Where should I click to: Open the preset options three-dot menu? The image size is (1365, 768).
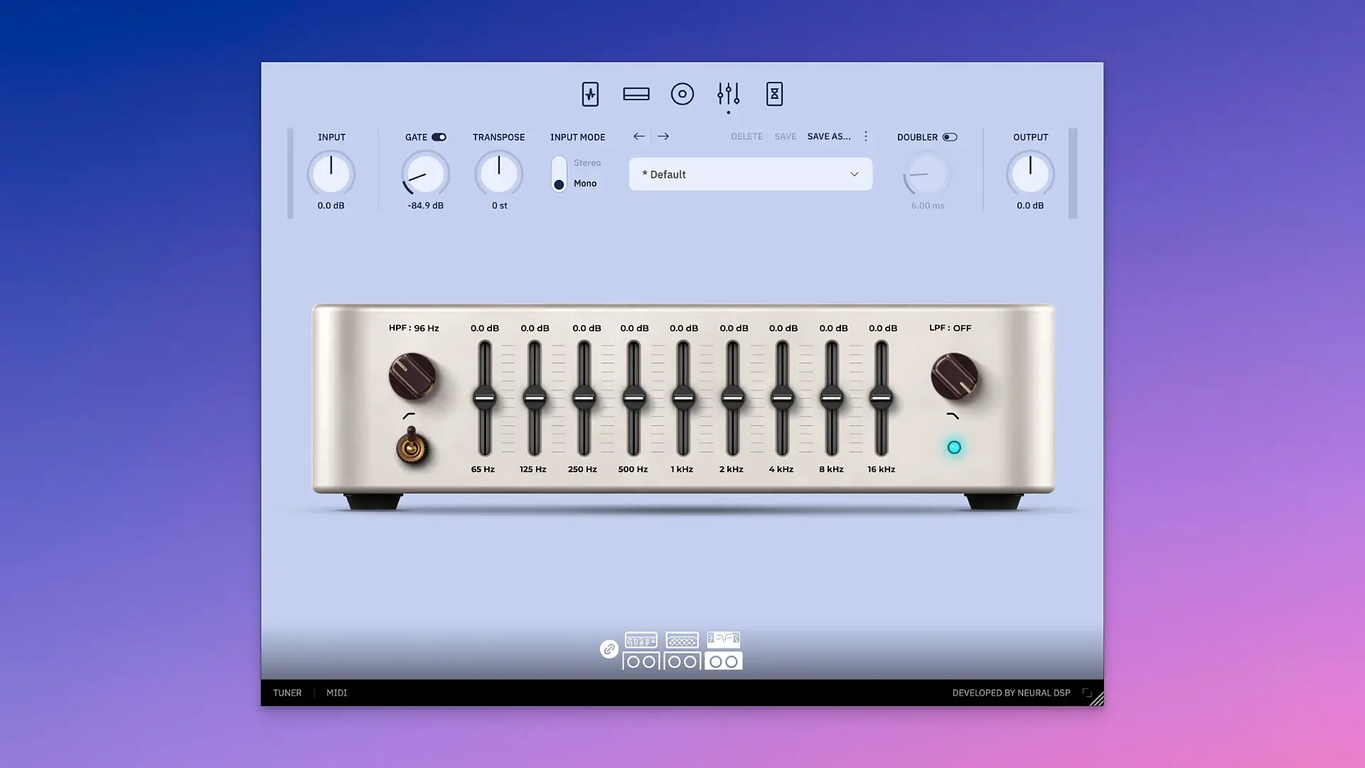865,136
